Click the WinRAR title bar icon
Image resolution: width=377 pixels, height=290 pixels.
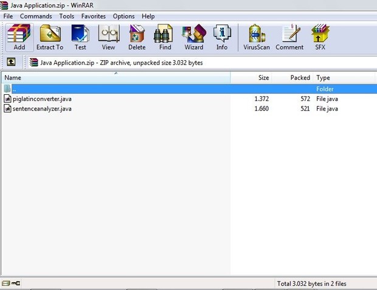(x=4, y=5)
